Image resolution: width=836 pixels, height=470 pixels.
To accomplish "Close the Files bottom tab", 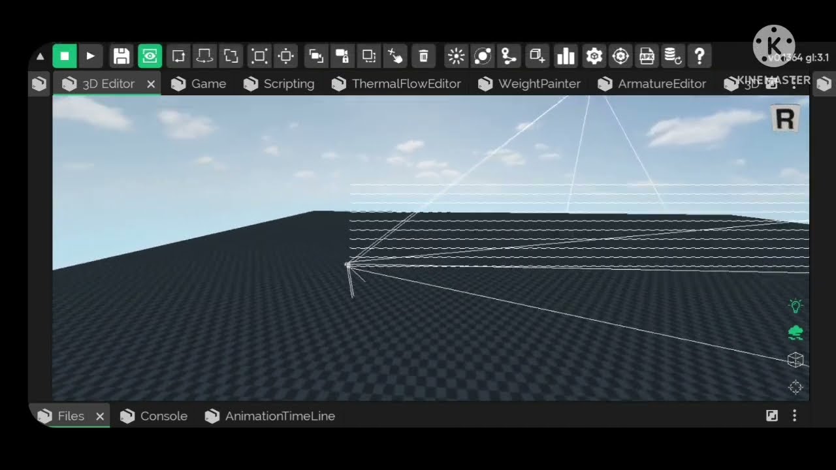I will 100,416.
